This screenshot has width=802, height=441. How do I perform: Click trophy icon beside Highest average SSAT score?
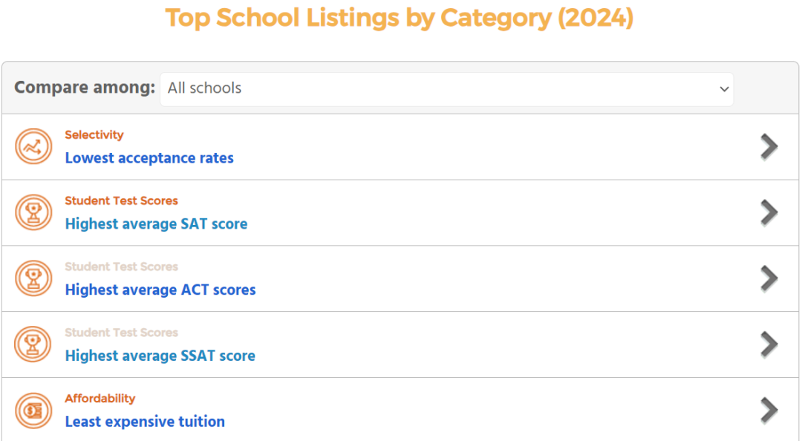(33, 344)
